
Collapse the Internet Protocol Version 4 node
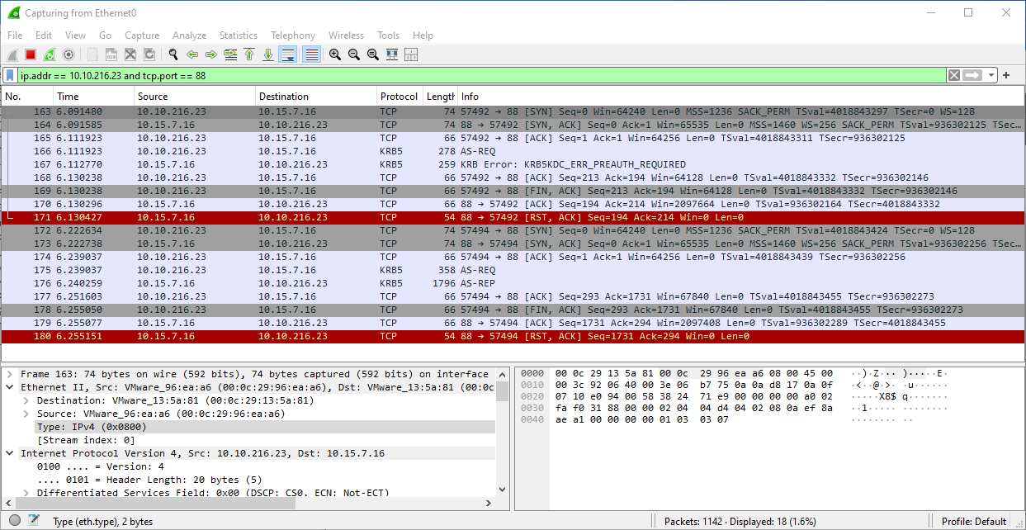coord(10,453)
